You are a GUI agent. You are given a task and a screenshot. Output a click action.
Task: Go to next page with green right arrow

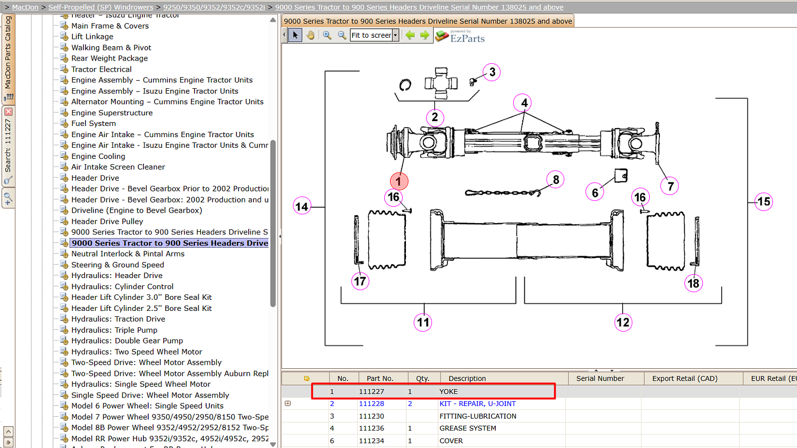coord(425,35)
